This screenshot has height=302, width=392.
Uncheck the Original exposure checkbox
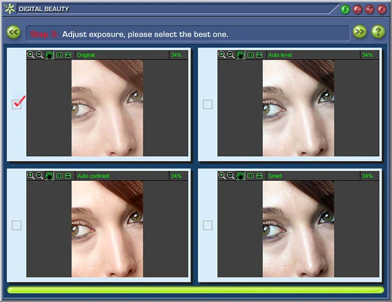pyautogui.click(x=17, y=104)
